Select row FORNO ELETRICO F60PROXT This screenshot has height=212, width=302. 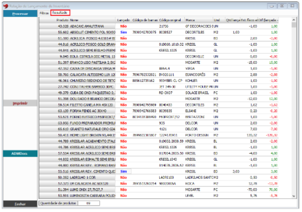(159, 117)
